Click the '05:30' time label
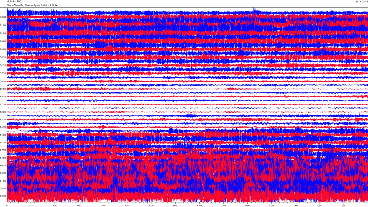368x207 pixels. tap(3, 57)
